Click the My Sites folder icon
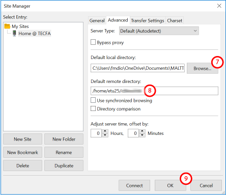Image resolution: width=226 pixels, height=195 pixels. click(7, 26)
